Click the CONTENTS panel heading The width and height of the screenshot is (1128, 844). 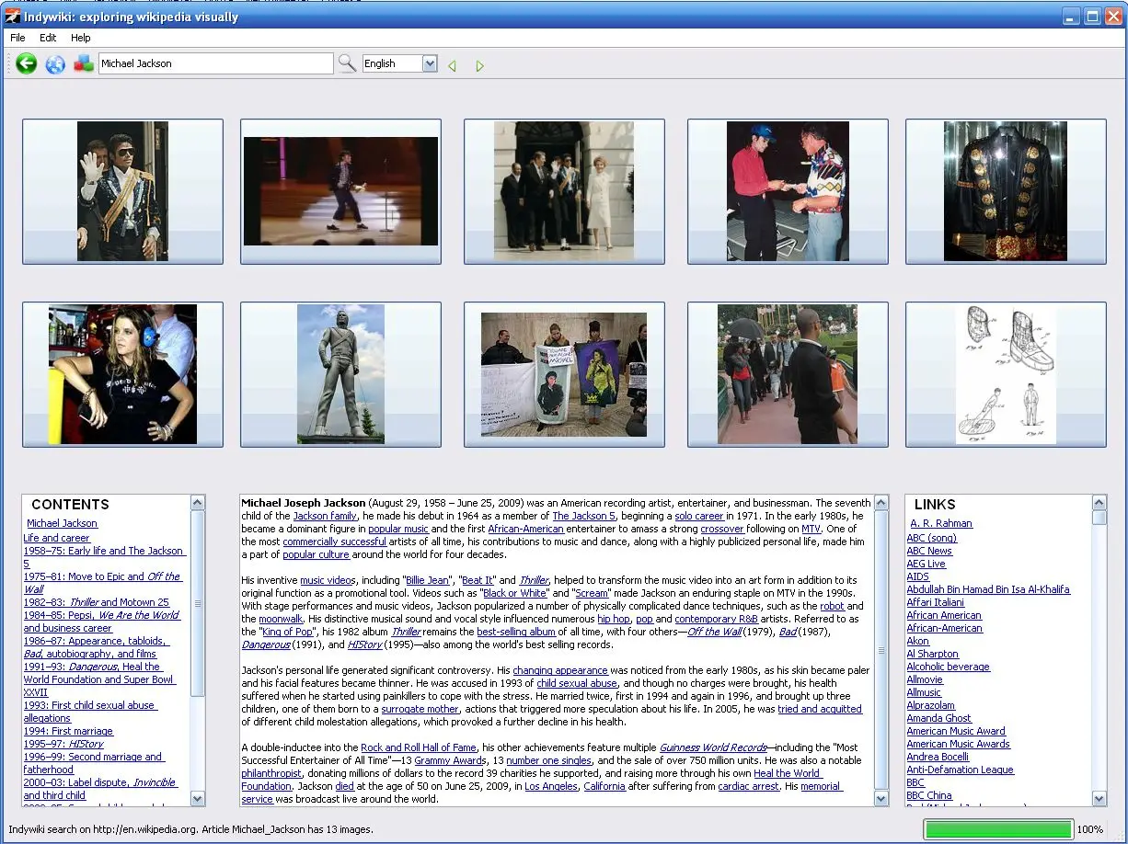click(x=70, y=505)
